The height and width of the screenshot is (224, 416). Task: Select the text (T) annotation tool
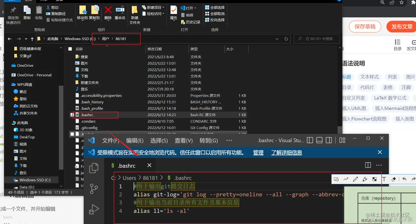click(x=384, y=179)
